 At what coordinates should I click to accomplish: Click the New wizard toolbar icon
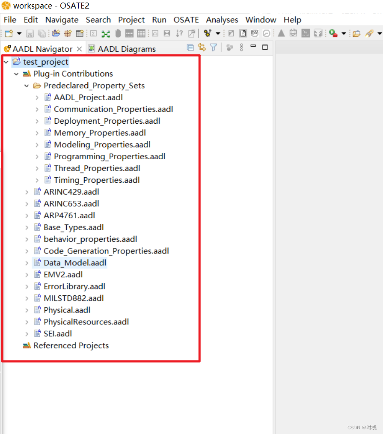point(9,33)
